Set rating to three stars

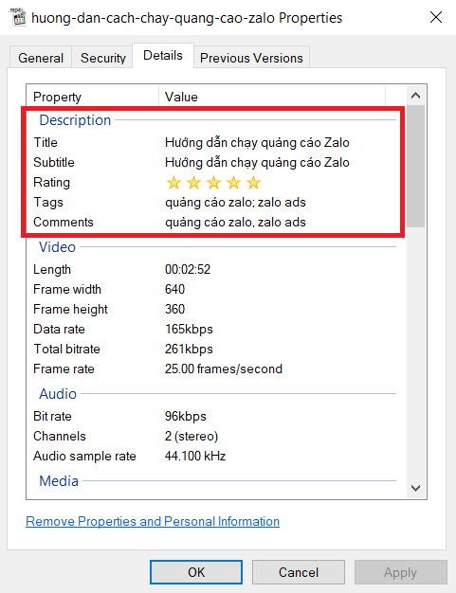coord(214,183)
